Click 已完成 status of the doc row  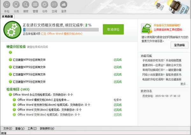(x=118, y=115)
